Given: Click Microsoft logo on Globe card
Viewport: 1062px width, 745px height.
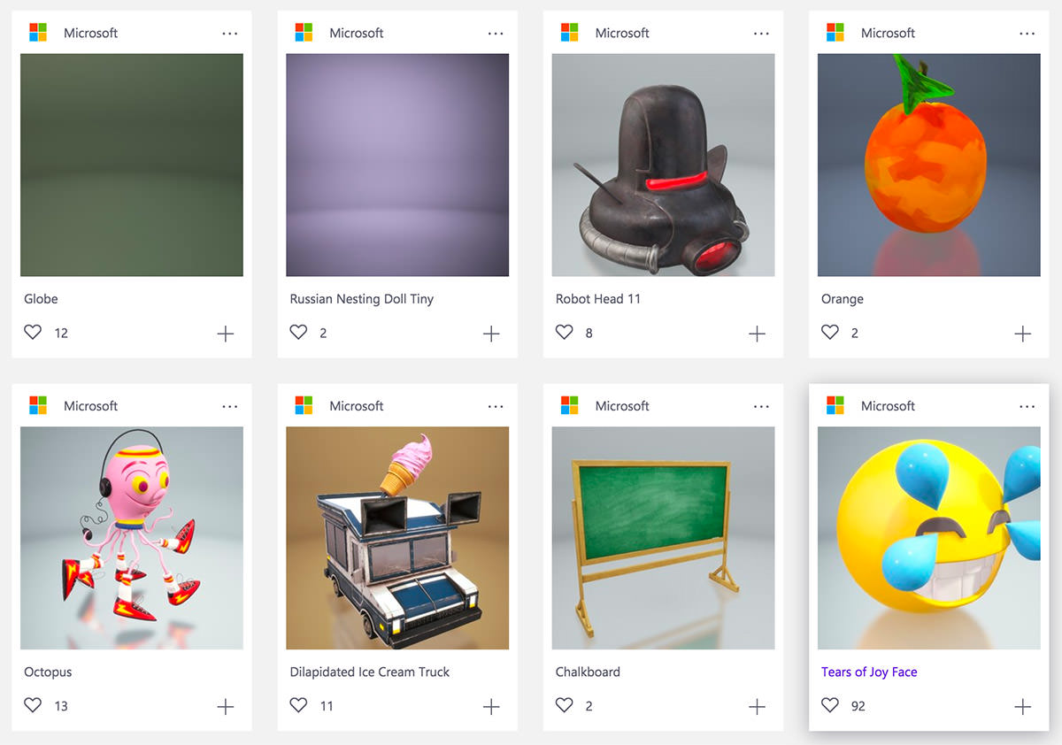Looking at the screenshot, I should pyautogui.click(x=38, y=33).
